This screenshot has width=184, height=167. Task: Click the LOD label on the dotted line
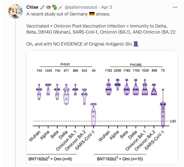tap(173, 121)
